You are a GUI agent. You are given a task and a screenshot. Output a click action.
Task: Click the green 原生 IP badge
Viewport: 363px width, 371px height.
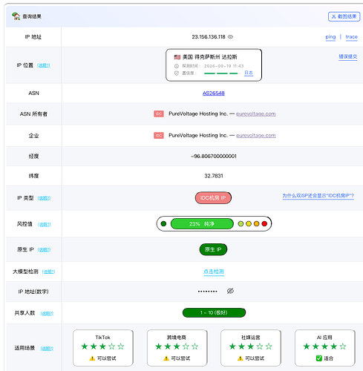tap(213, 249)
